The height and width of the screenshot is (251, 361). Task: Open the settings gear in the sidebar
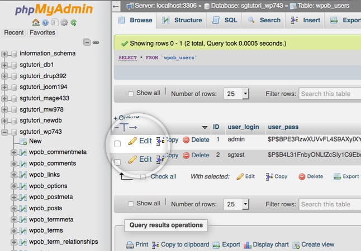click(64, 22)
